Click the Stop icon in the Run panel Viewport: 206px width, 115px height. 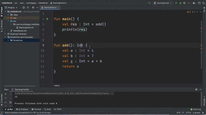(6, 98)
